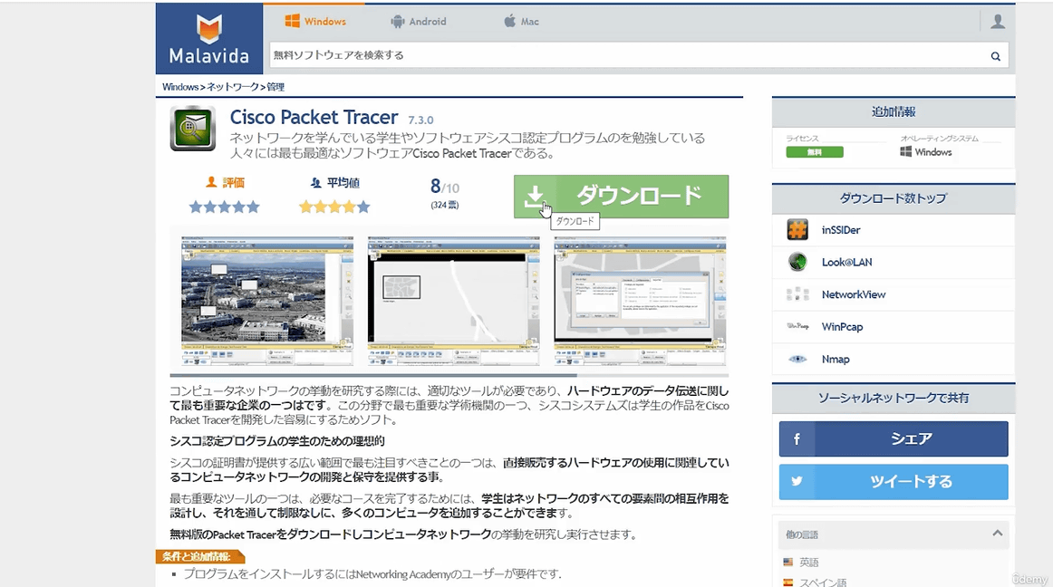Switch to the Android tab

pos(419,22)
